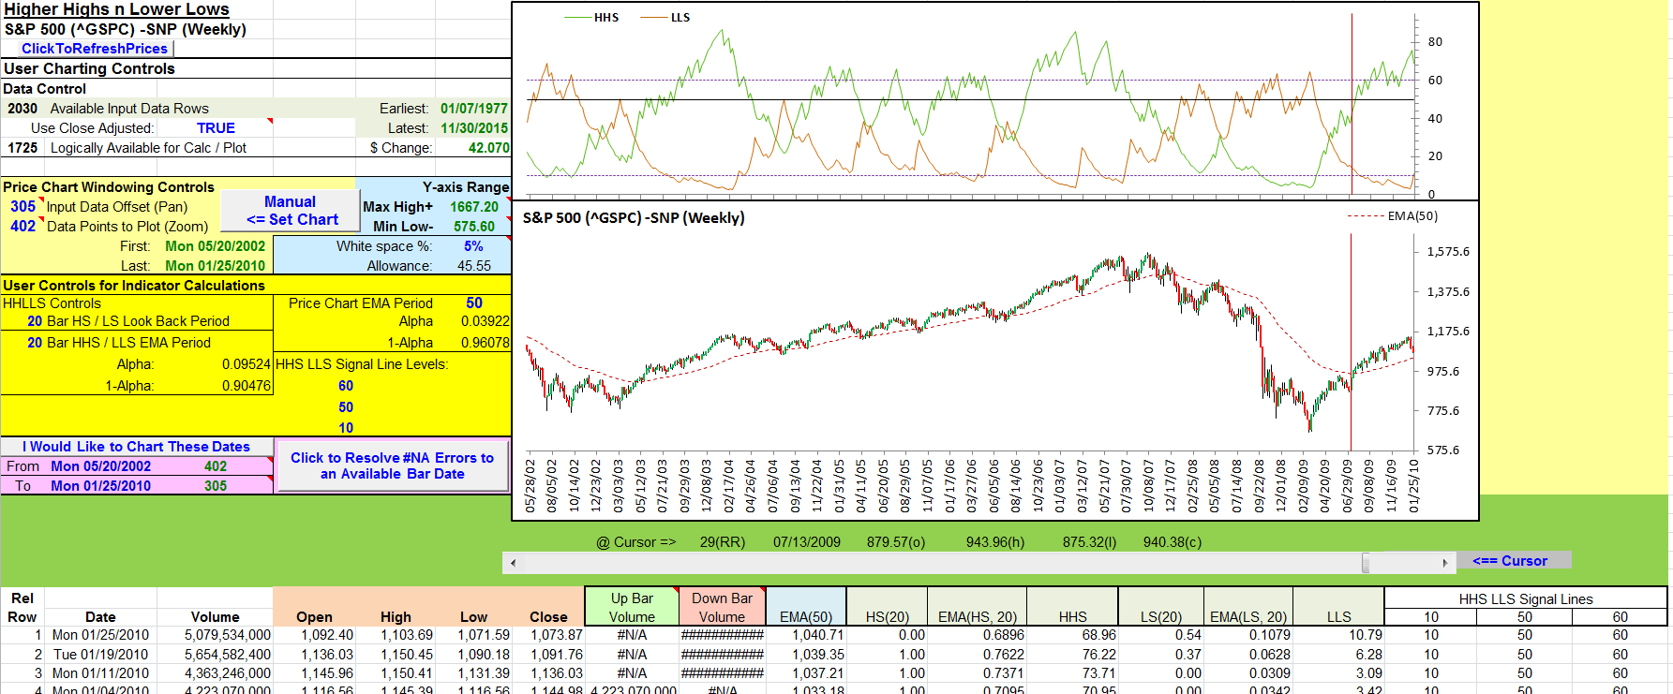Select the signal line level 60 cell
Screen dimensions: 1673x694
tap(346, 386)
